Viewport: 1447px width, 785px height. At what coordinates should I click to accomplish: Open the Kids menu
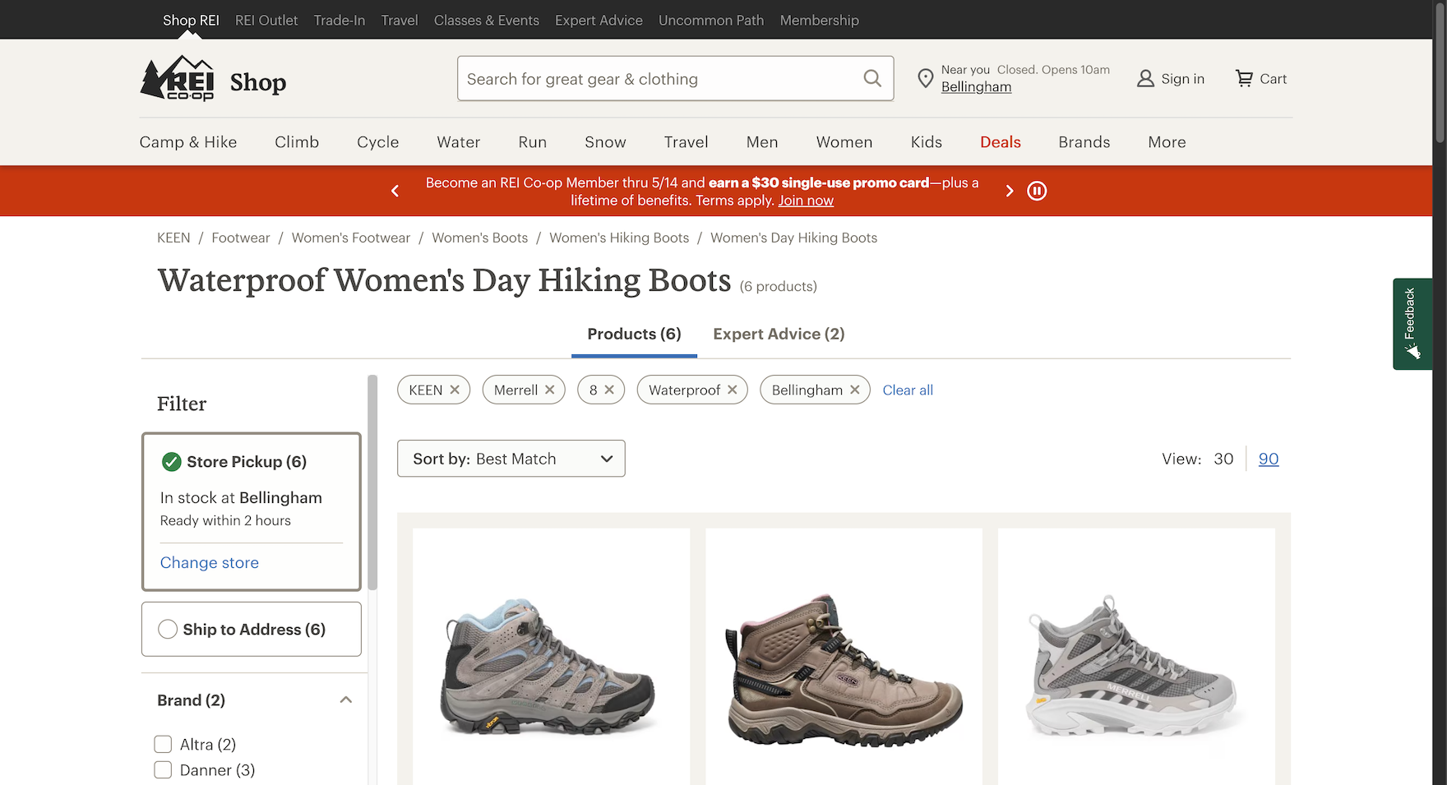pos(927,142)
